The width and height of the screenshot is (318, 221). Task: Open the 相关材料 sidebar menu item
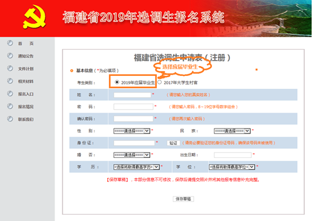point(26,81)
